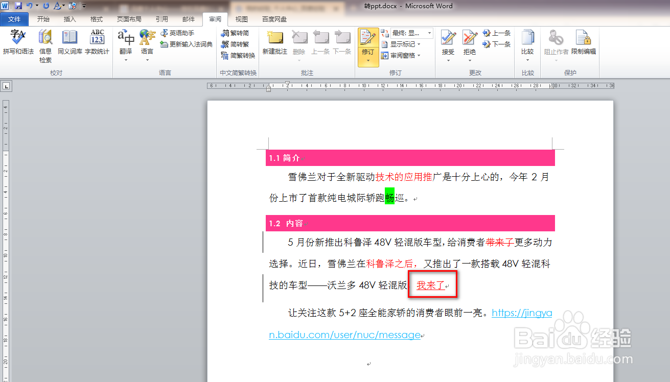Switch to the 视图 ribbon tab
The width and height of the screenshot is (670, 382).
click(241, 19)
